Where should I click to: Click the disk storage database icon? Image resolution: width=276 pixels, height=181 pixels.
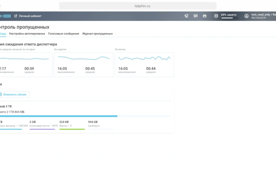click(x=216, y=16)
